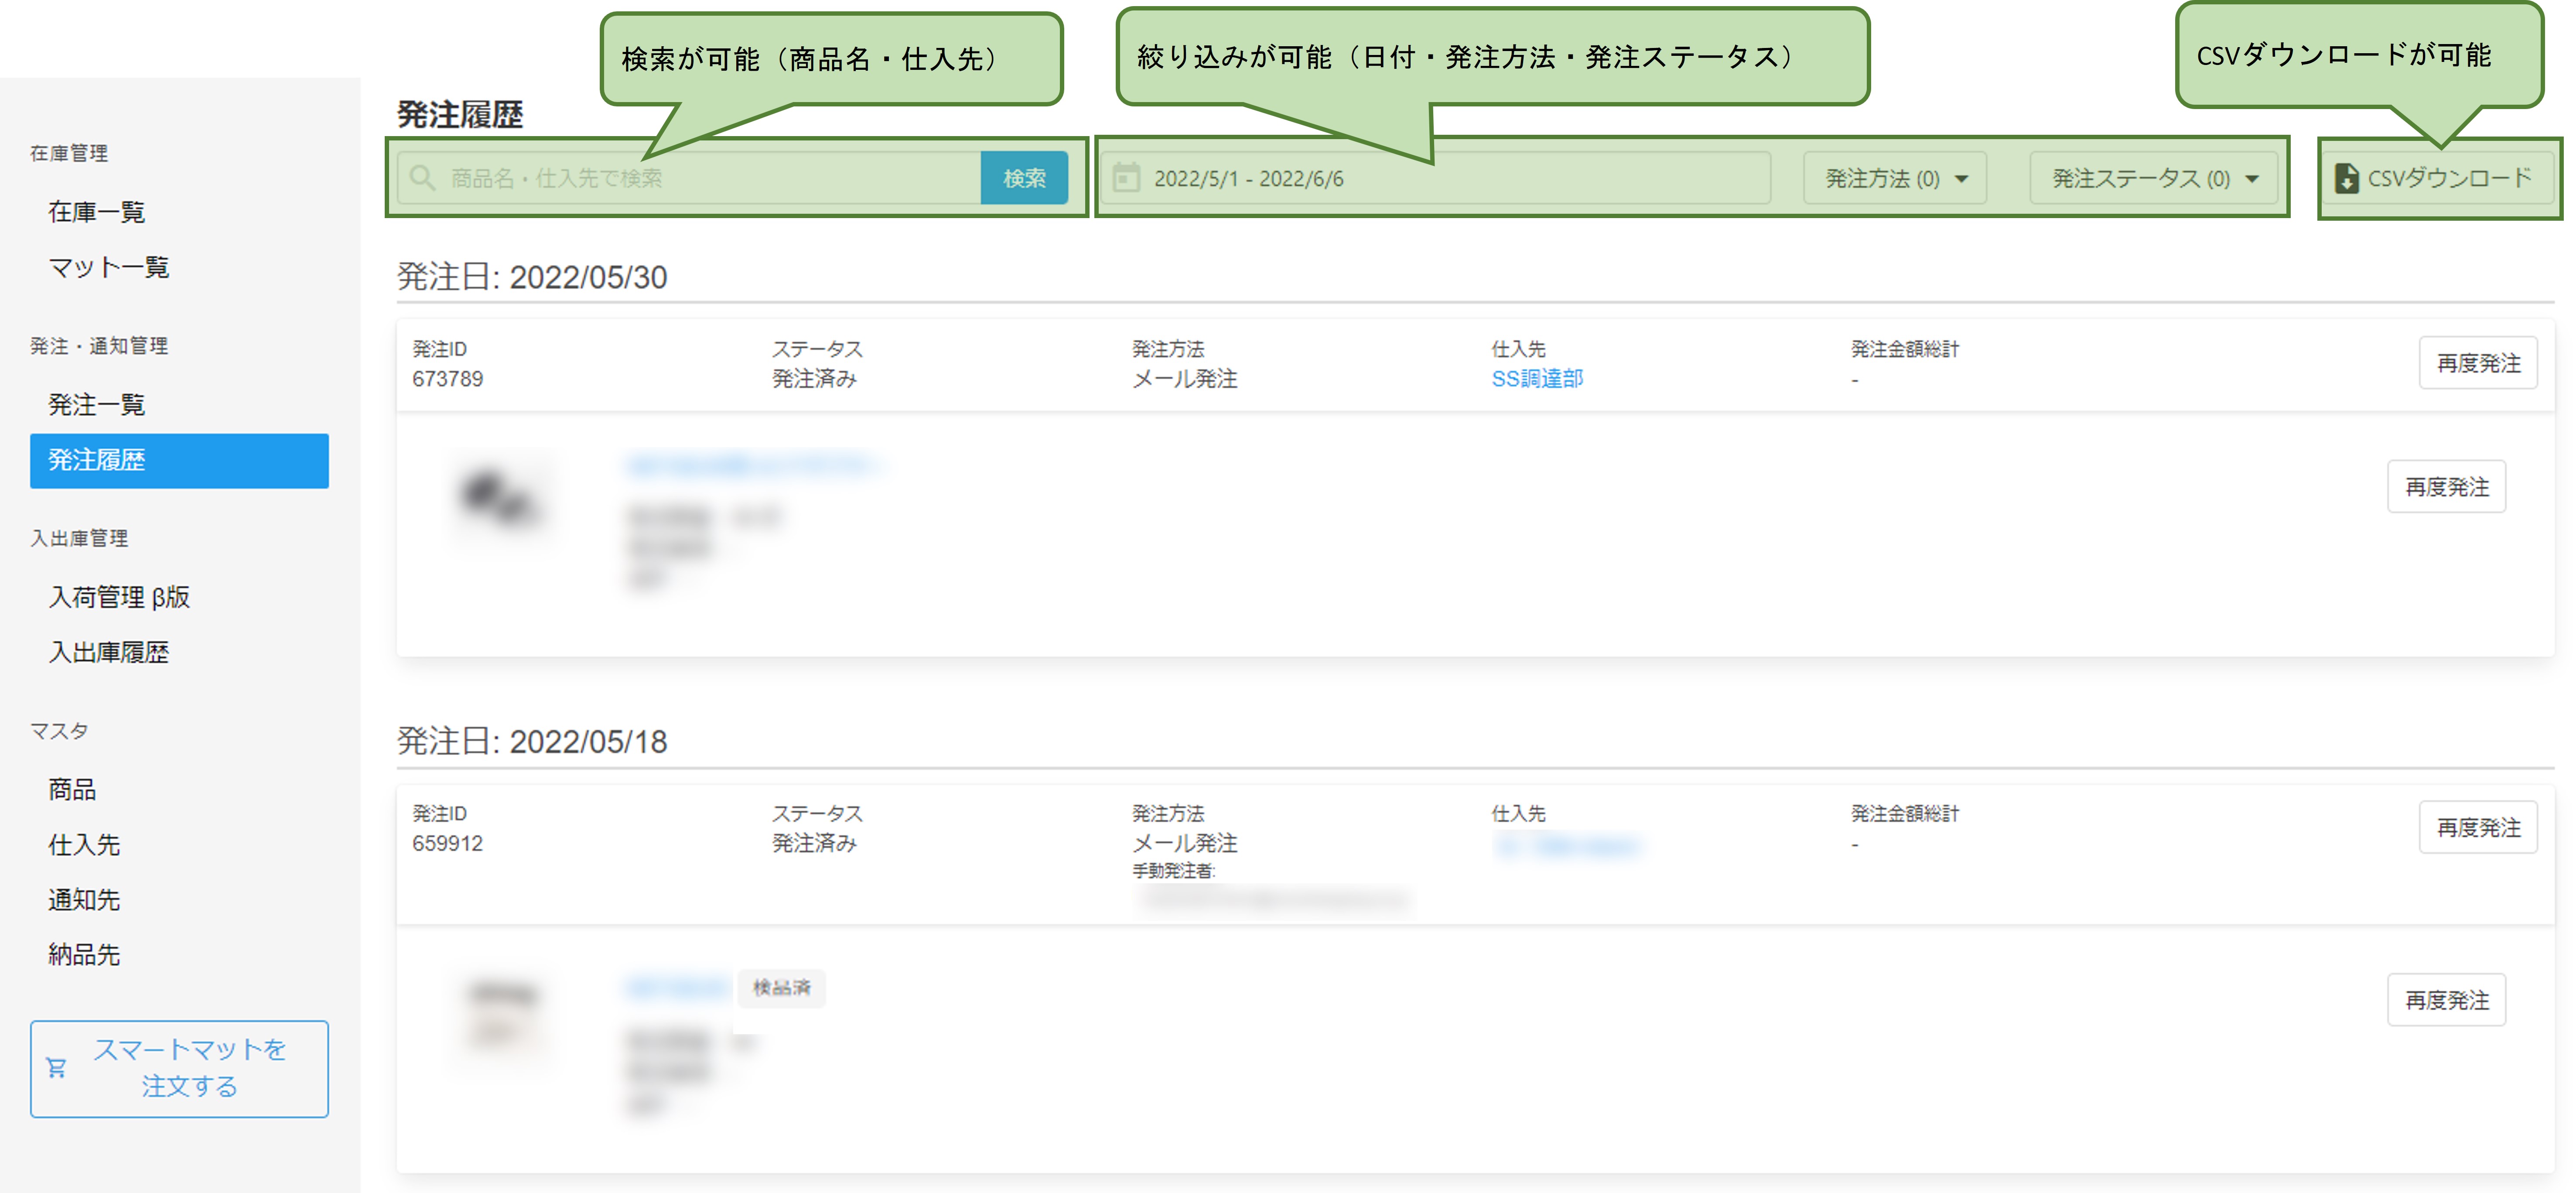Open the date range 2022/5/1 - 2022/6/6 picker
Viewport: 2576px width, 1193px height.
coord(1436,178)
